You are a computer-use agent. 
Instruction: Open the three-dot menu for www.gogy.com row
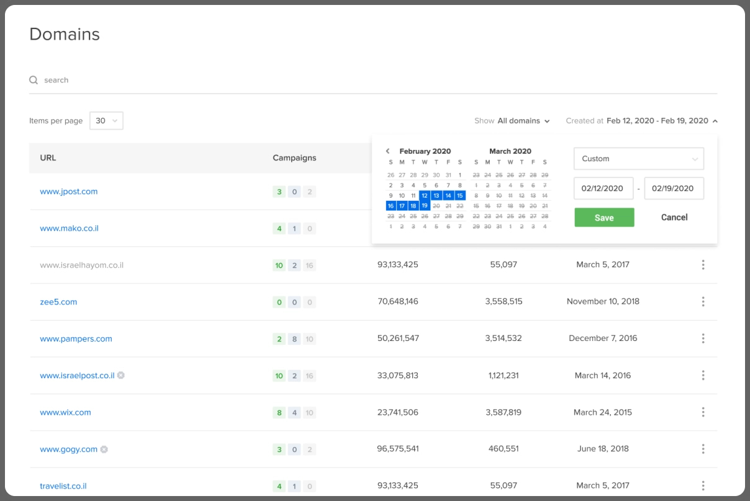click(703, 449)
